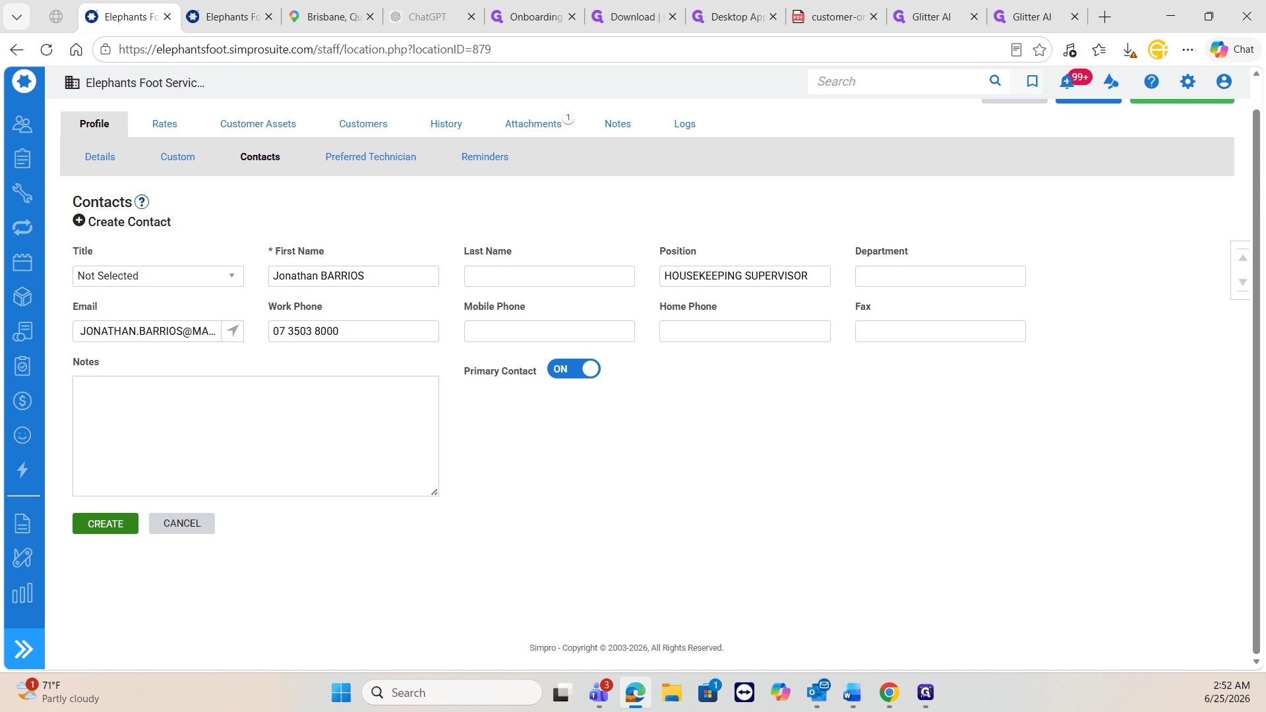Switch to the Customer Assets tab
The width and height of the screenshot is (1266, 712).
258,124
